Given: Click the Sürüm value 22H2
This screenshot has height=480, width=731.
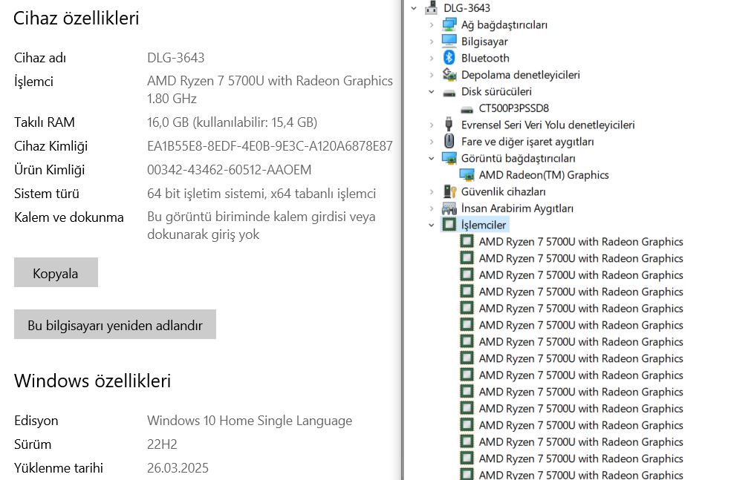Looking at the screenshot, I should click(162, 444).
